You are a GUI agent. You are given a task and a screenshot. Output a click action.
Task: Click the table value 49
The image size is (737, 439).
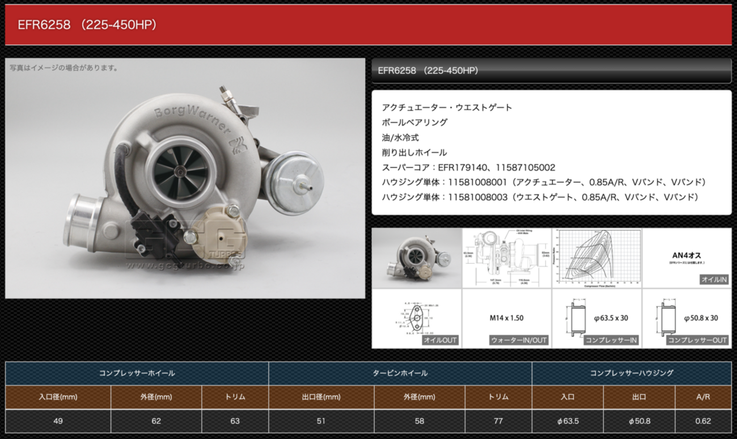[x=58, y=421]
